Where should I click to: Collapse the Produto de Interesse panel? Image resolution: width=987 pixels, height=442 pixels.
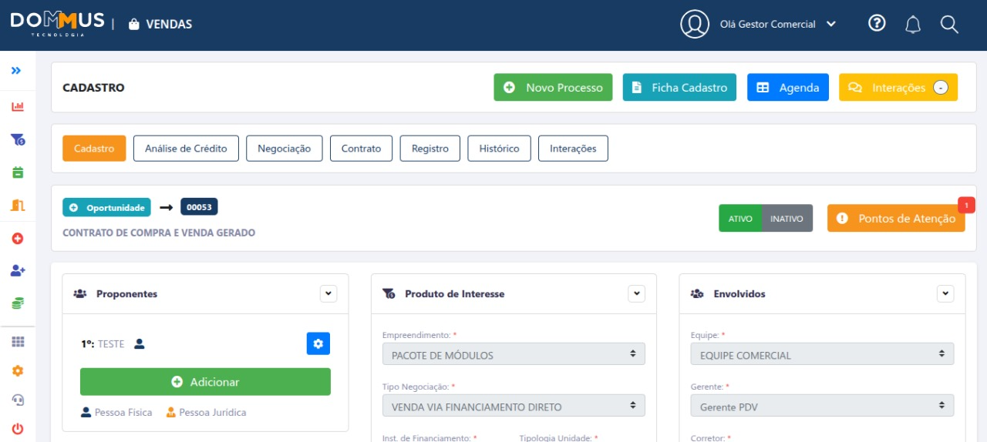coord(636,293)
